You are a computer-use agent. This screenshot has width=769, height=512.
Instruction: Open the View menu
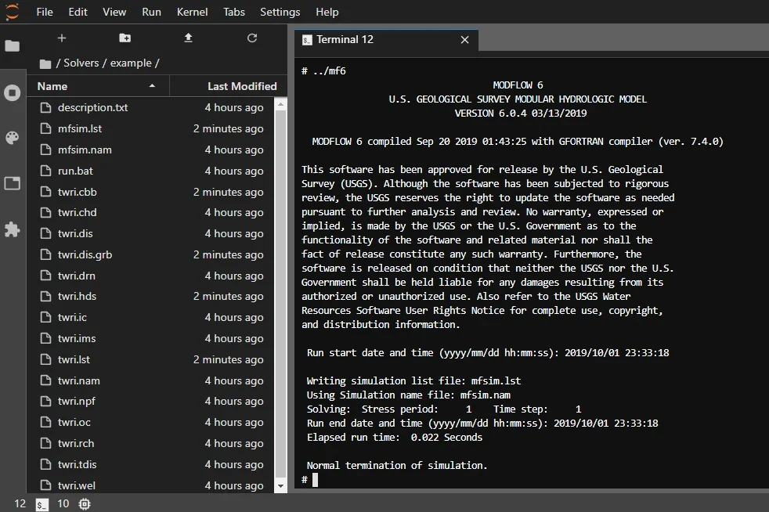[114, 12]
